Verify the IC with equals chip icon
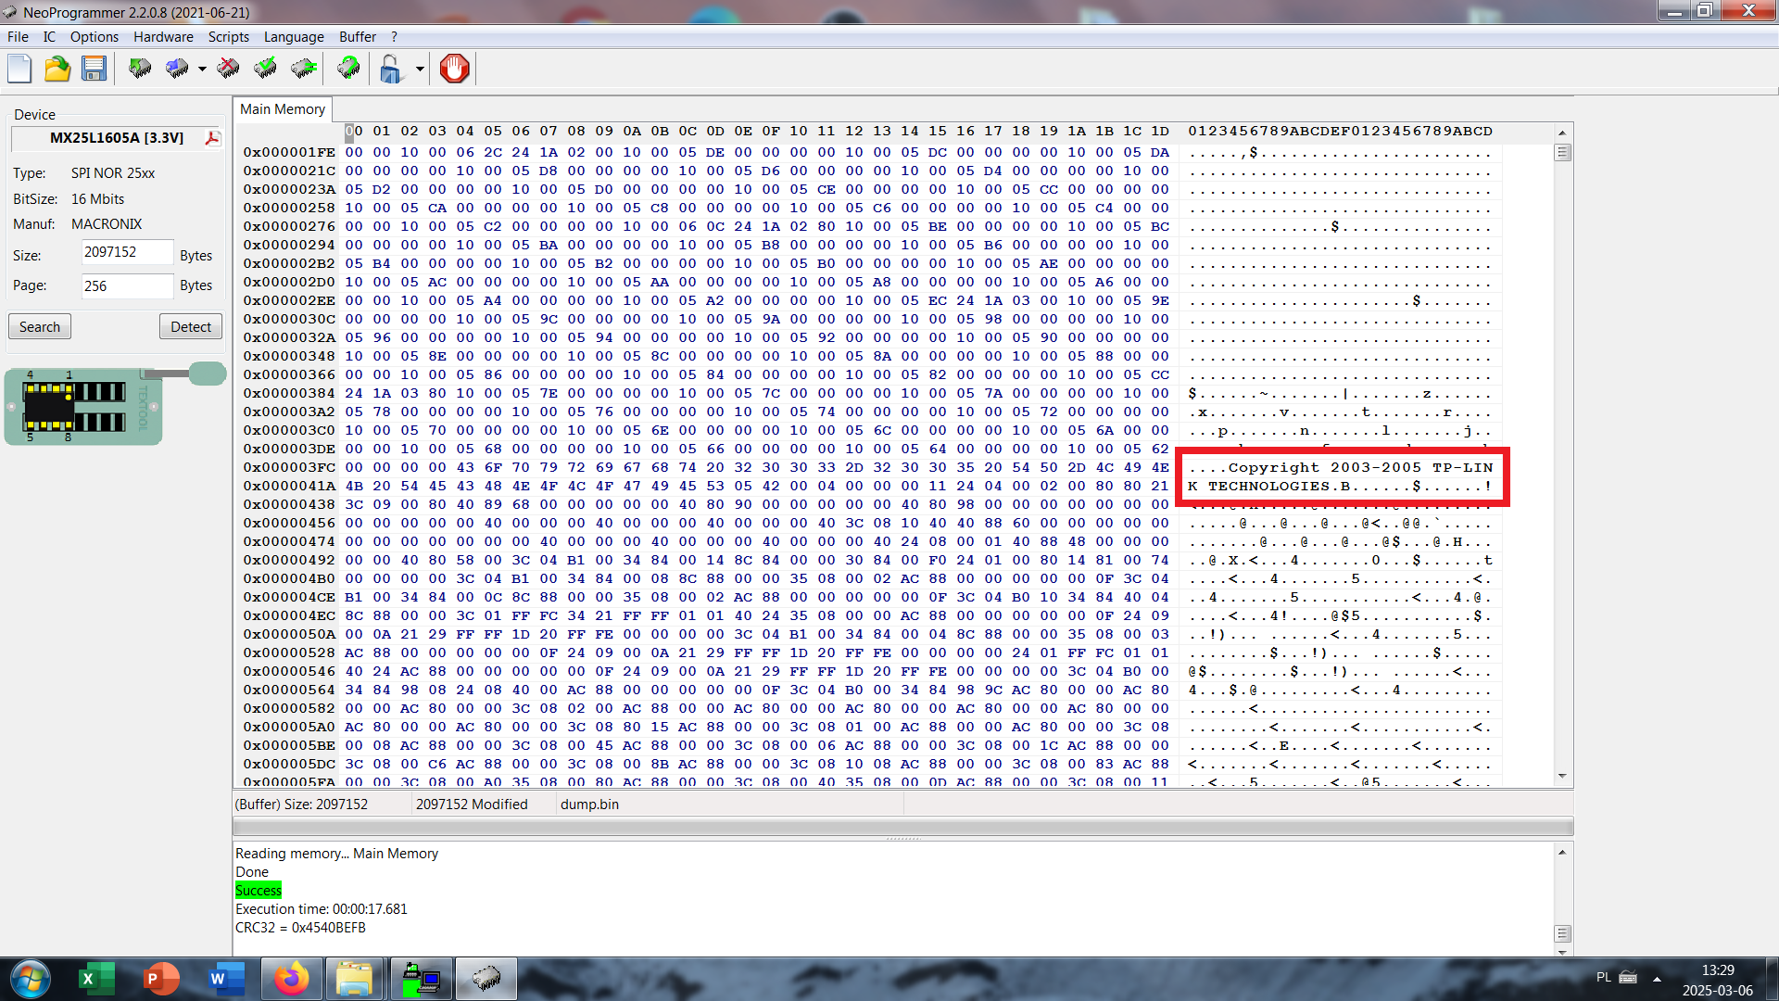Image resolution: width=1779 pixels, height=1001 pixels. (304, 69)
